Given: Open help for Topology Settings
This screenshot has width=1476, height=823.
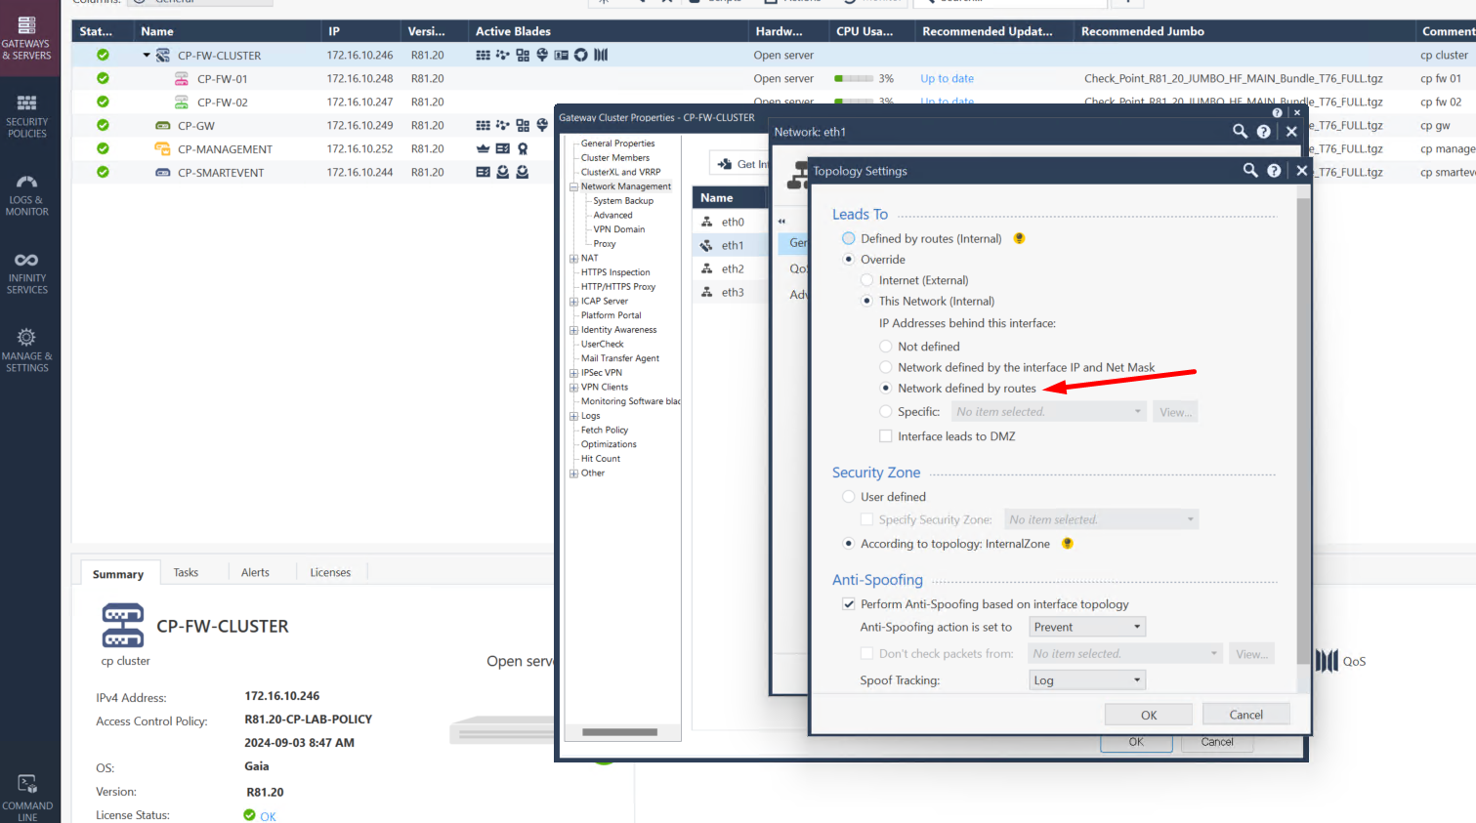Looking at the screenshot, I should [1274, 171].
